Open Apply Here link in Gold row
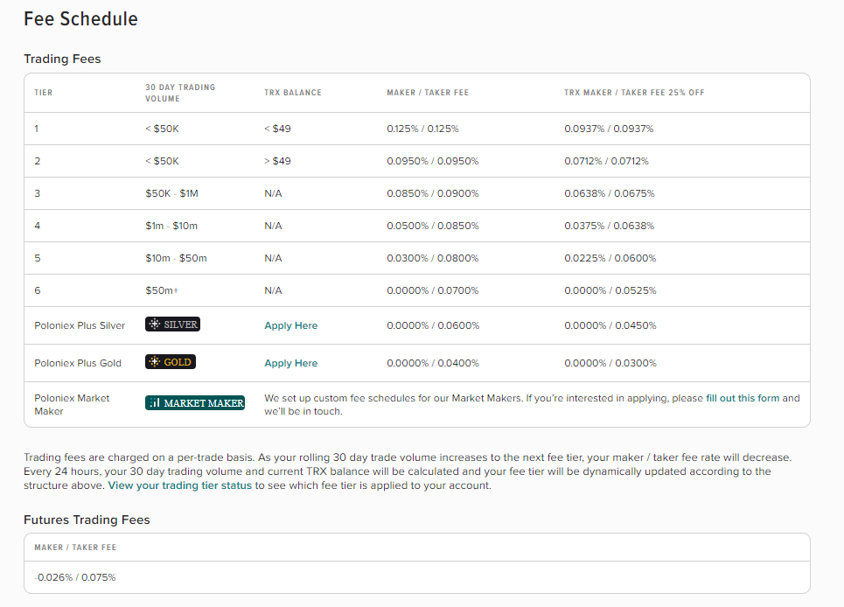This screenshot has height=607, width=844. pos(290,363)
